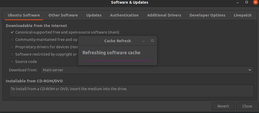Go to the Additional Drivers tab

(164, 15)
